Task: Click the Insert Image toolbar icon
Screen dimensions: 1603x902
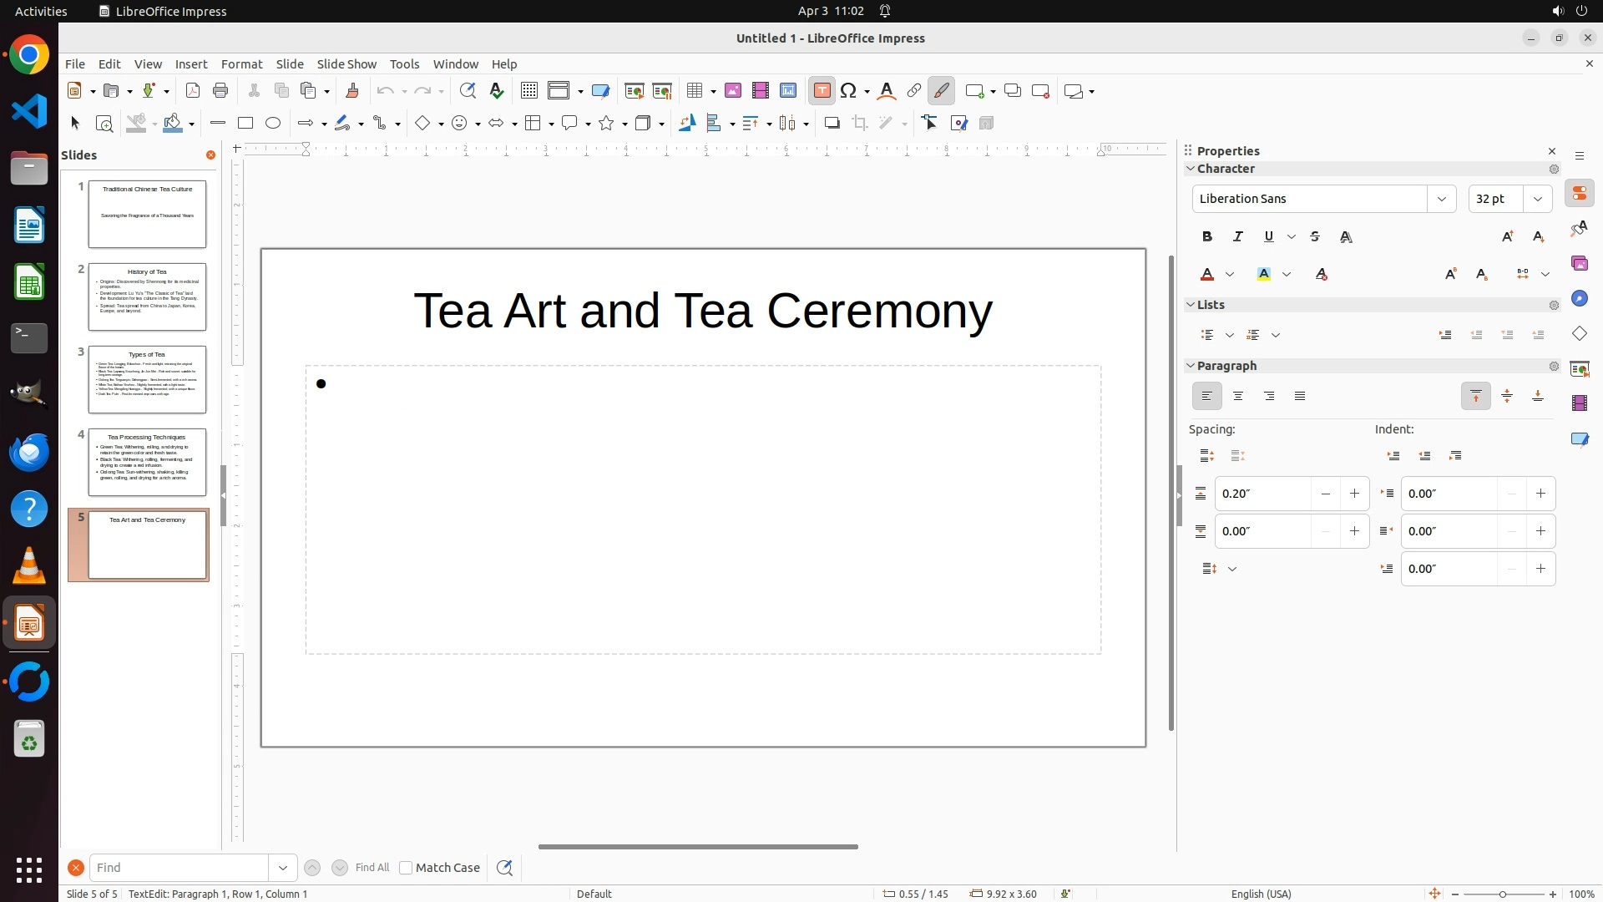Action: tap(732, 91)
